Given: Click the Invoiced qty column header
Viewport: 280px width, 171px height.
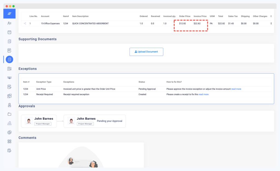Looking at the screenshot, I should click(x=169, y=16).
